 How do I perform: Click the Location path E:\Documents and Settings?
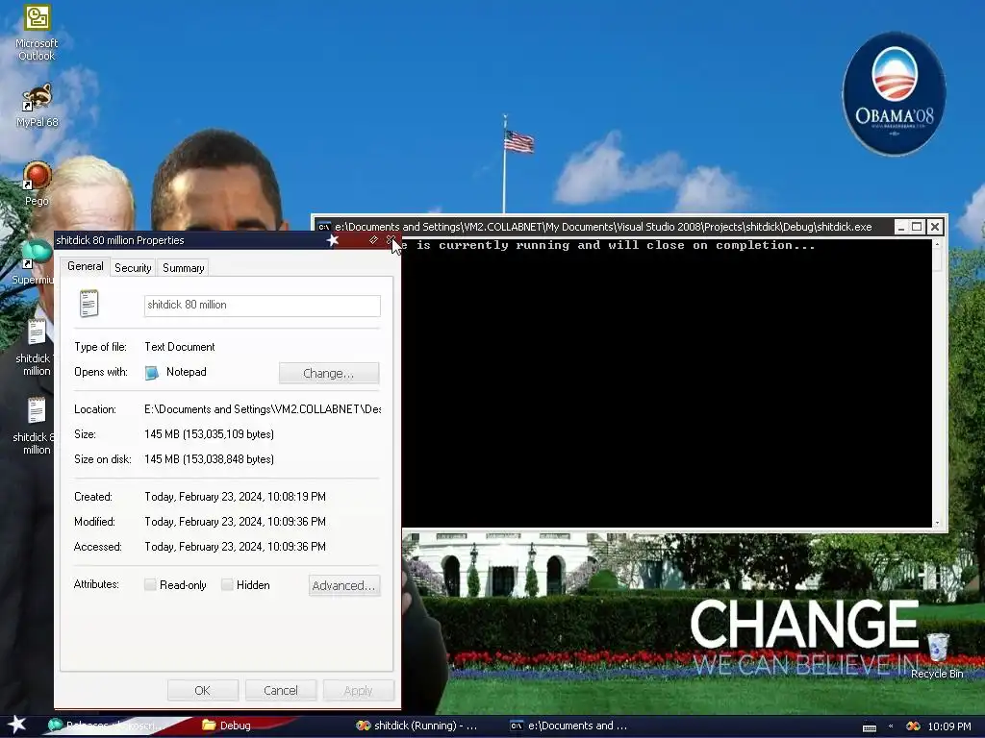pos(263,409)
